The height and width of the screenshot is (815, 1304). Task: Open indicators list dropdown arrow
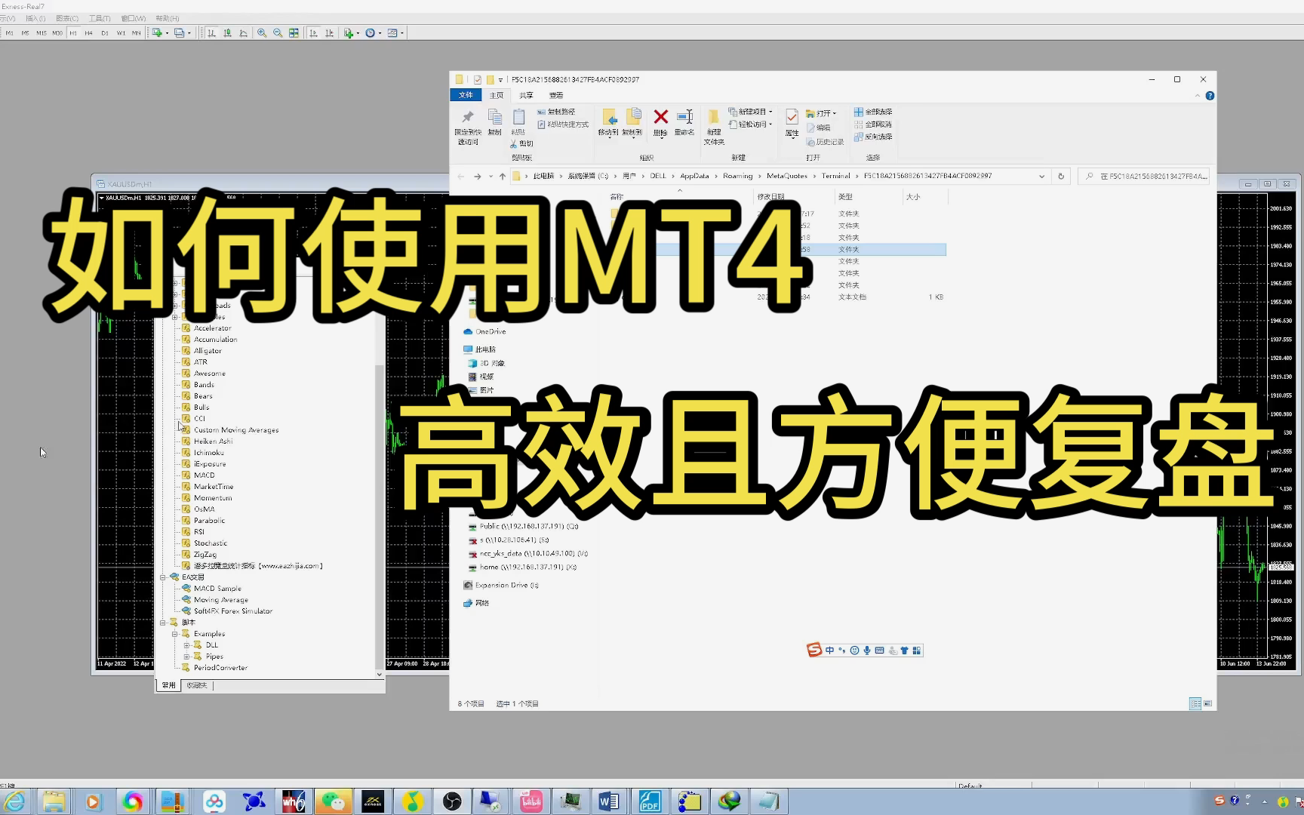coord(358,33)
